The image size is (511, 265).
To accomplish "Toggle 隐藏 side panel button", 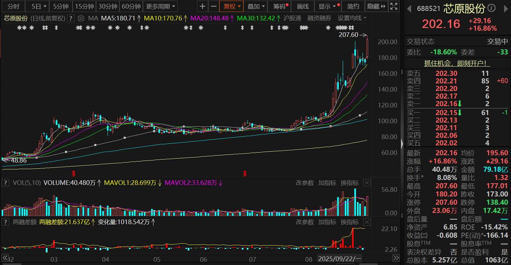I will click(376, 6).
